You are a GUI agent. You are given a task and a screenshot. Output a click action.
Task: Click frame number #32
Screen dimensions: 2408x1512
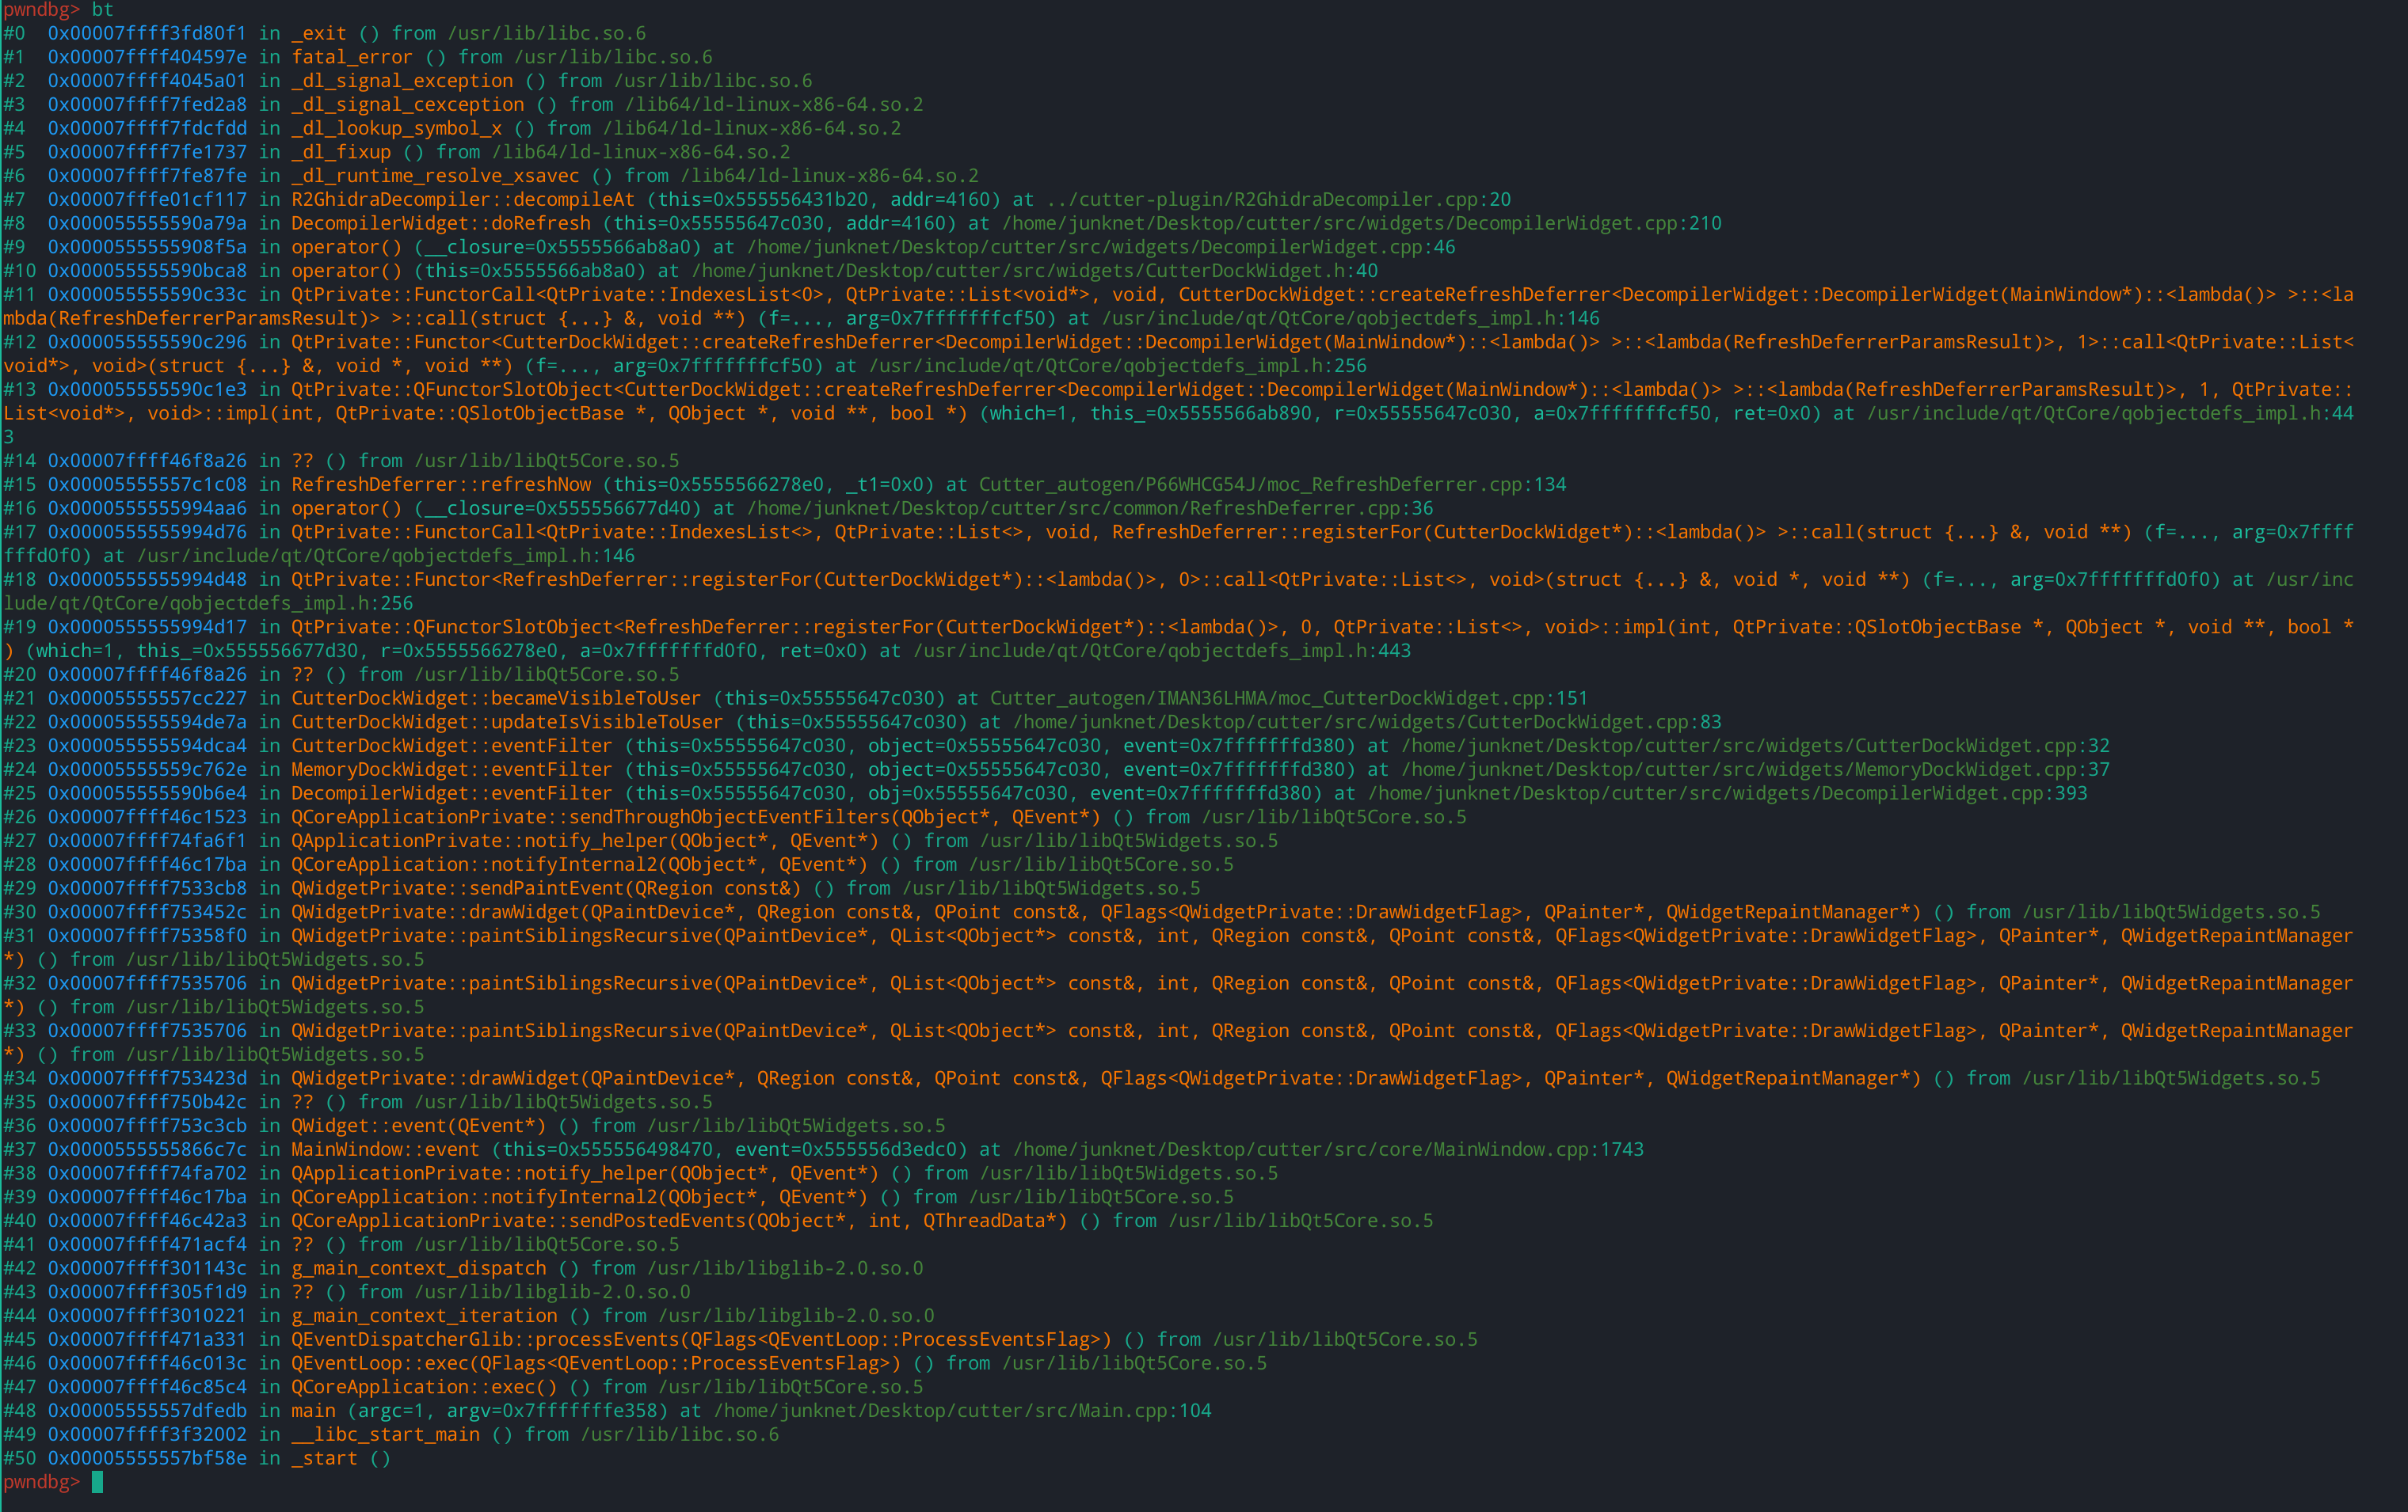tap(19, 983)
